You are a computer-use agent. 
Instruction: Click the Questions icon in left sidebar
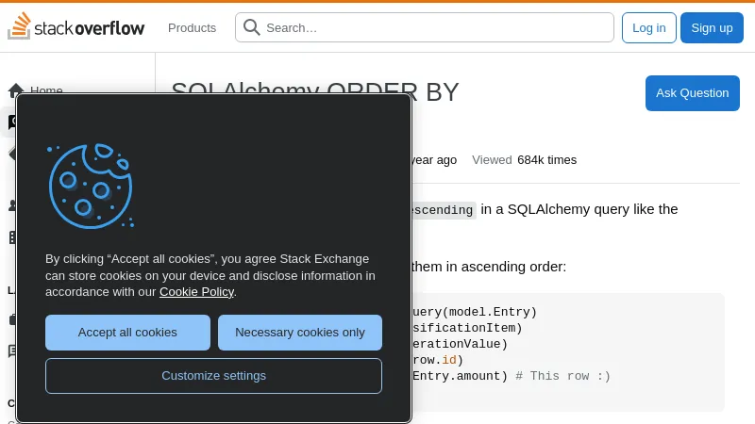[11, 122]
